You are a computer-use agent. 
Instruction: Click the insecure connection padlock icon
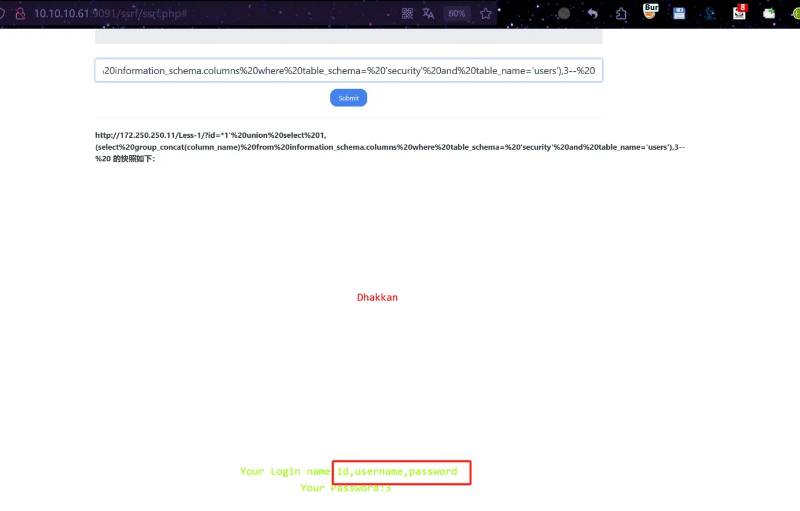point(20,13)
